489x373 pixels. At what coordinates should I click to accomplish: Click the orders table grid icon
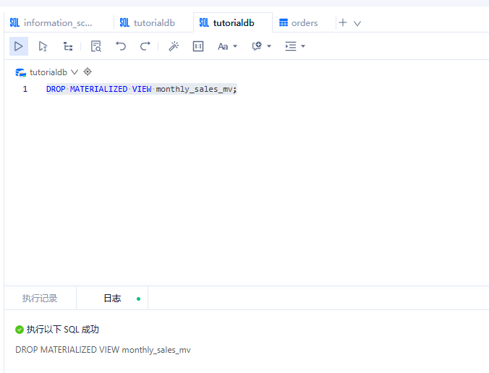[284, 22]
